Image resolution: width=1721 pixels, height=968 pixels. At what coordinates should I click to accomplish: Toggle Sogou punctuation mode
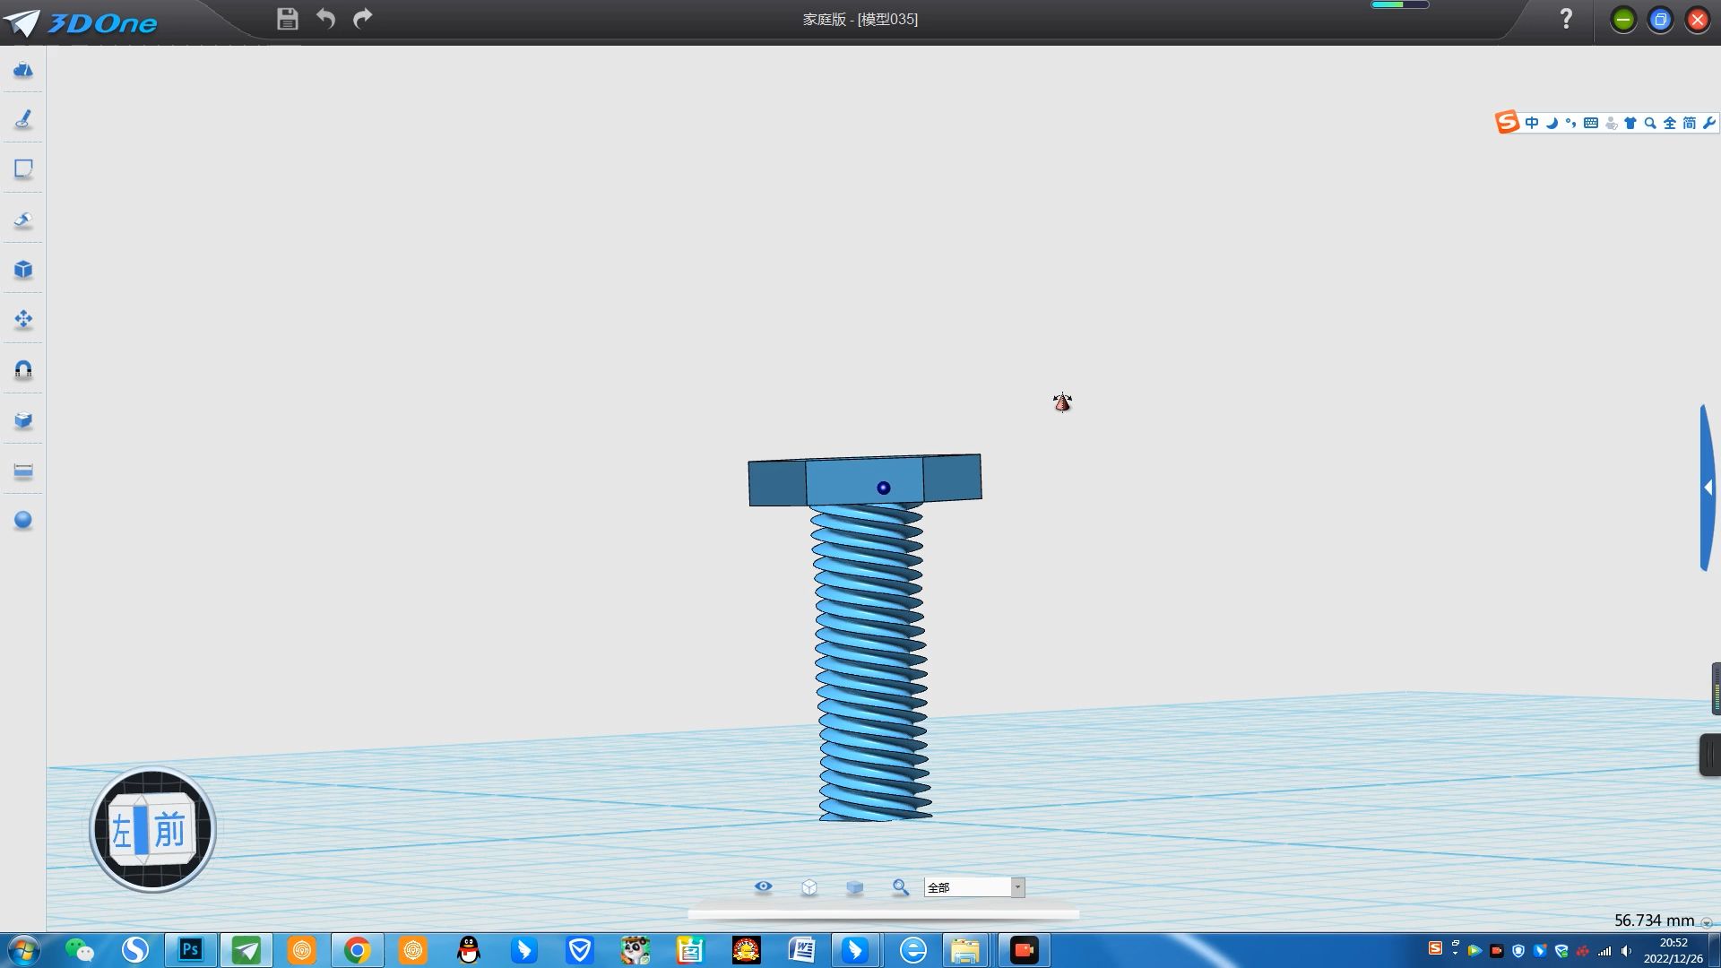1570,123
